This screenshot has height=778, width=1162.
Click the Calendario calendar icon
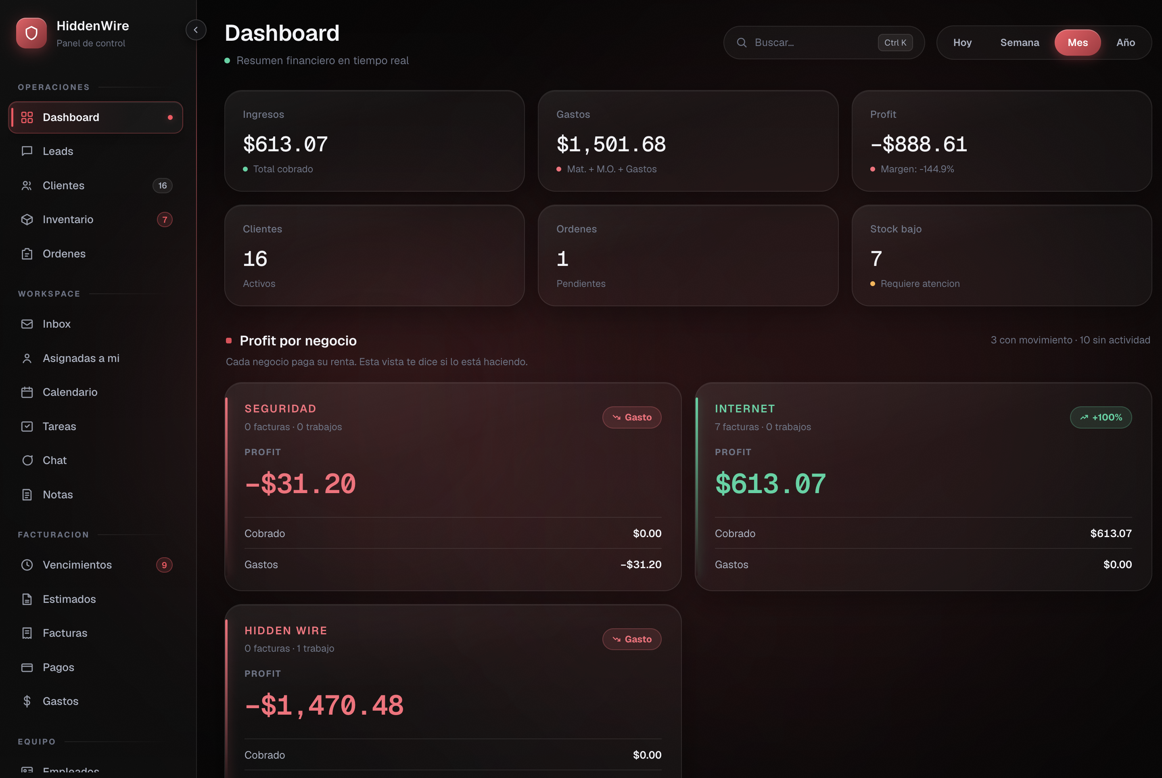coord(27,392)
